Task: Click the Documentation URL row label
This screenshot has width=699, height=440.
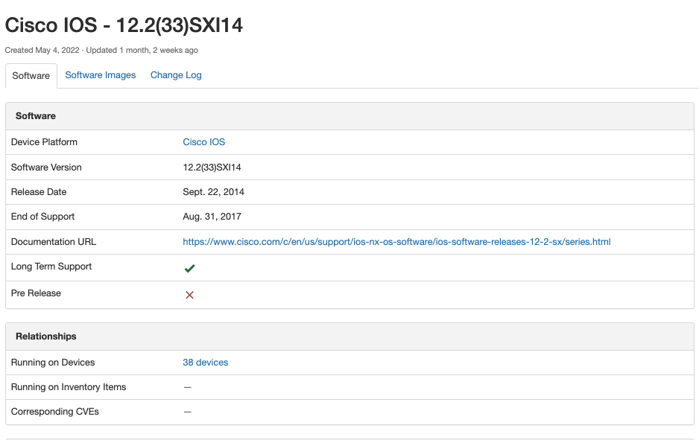Action: [x=54, y=242]
